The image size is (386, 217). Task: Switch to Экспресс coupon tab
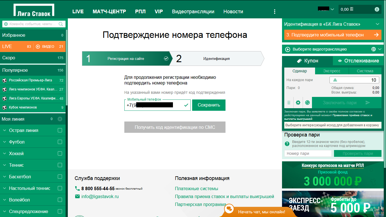[332, 71]
